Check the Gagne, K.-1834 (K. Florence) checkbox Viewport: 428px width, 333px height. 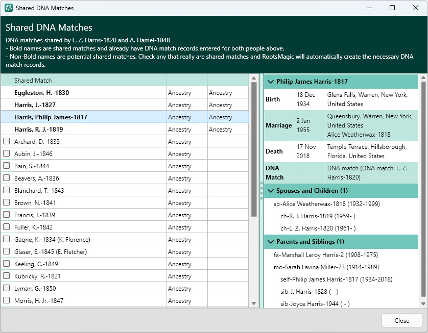6,239
